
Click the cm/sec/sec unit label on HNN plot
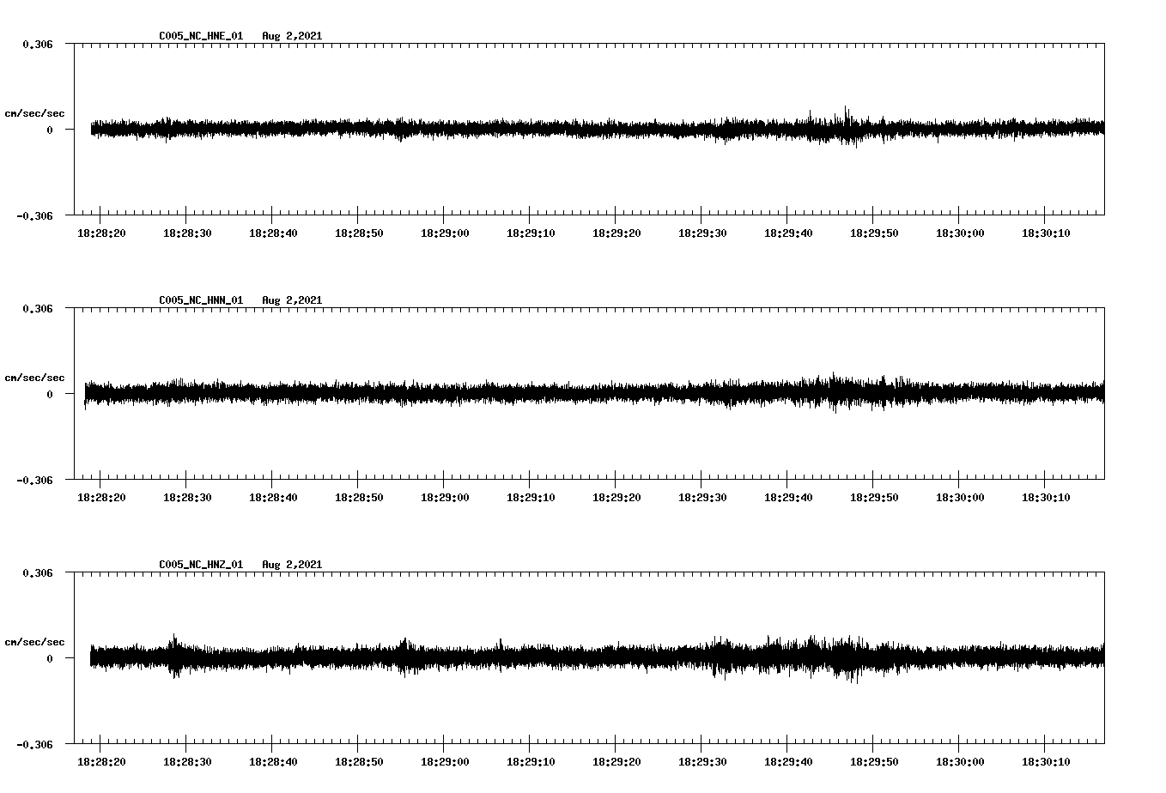[34, 378]
